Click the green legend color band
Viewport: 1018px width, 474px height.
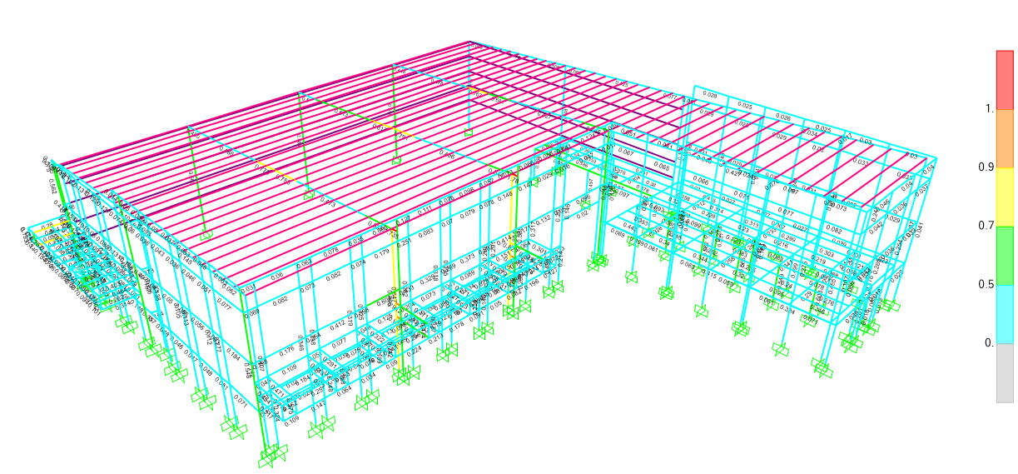(x=1005, y=255)
